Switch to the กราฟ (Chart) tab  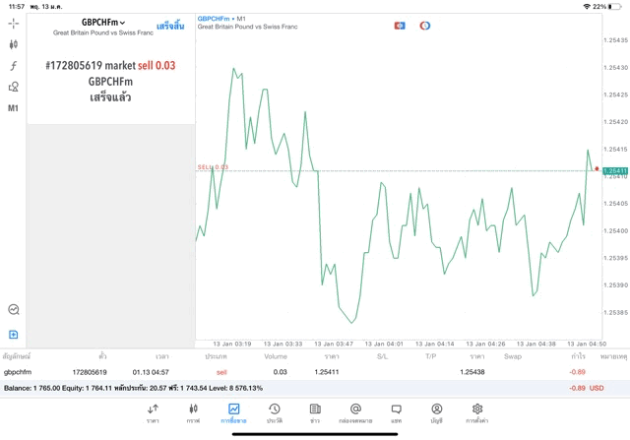[x=193, y=413]
